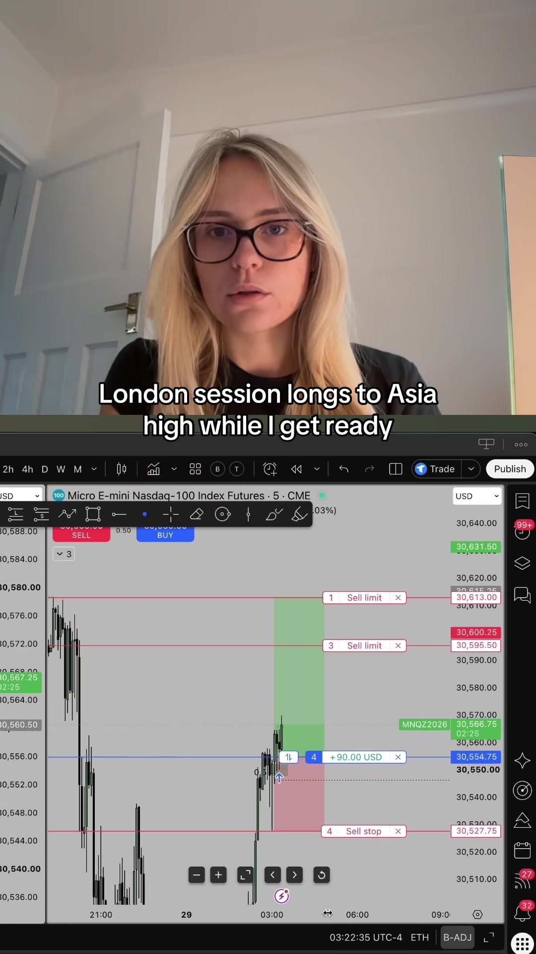Select the rectangle drawing tool
The height and width of the screenshot is (954, 536).
pos(93,514)
